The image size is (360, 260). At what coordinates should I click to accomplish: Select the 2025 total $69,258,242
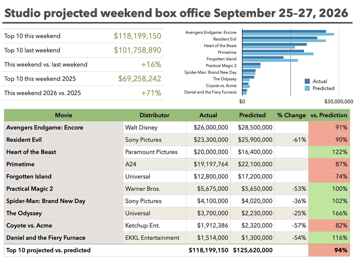140,79
